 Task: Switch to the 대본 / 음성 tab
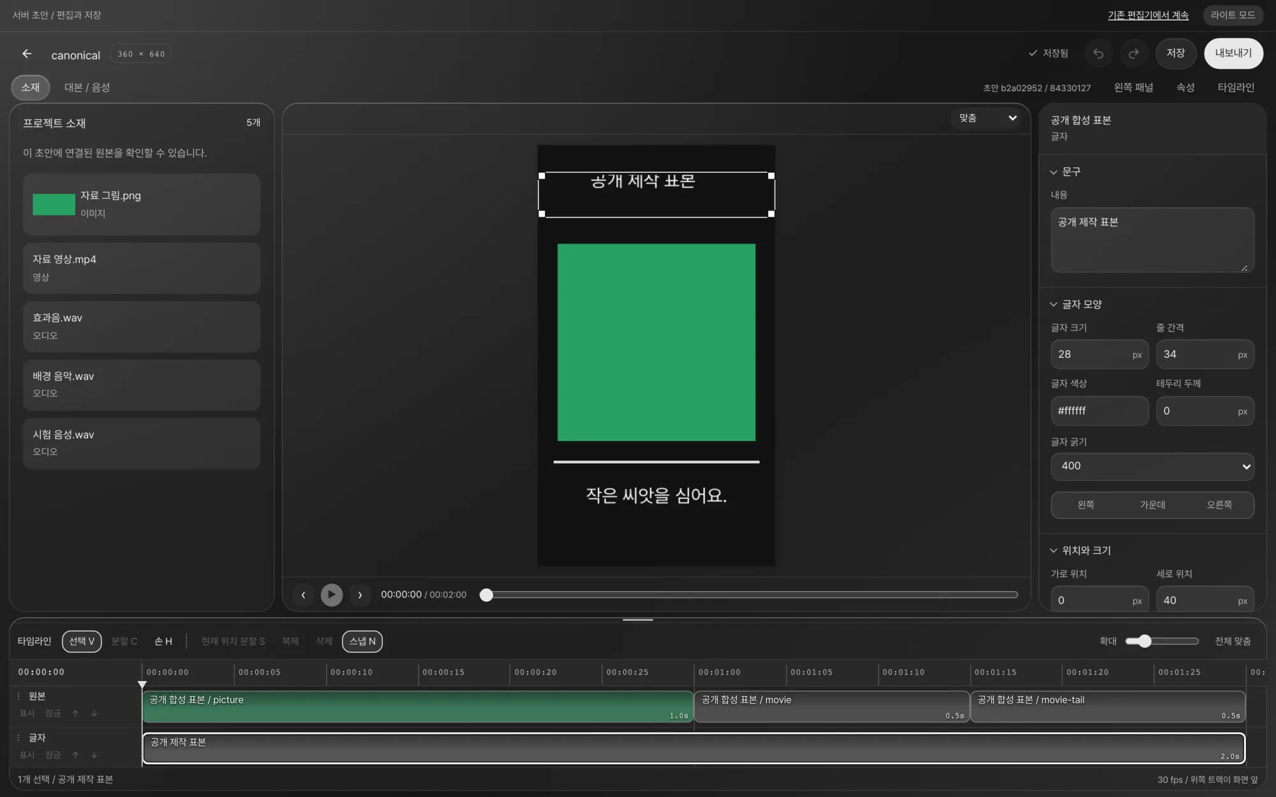87,88
